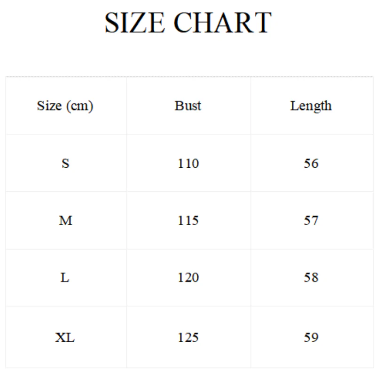Click the length value 59

point(311,337)
